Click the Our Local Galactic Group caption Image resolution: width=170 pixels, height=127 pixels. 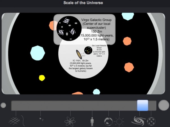pyautogui.click(x=99, y=51)
